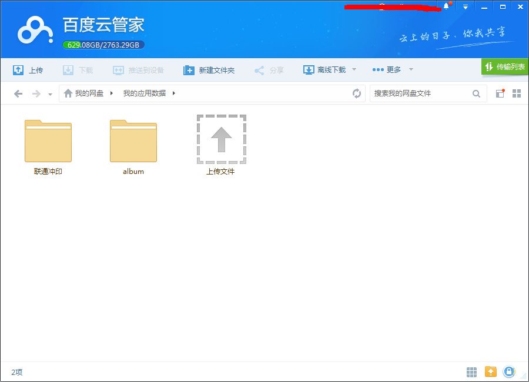Open the apps grid in status bar
Viewport: 529px width, 382px height.
(471, 372)
